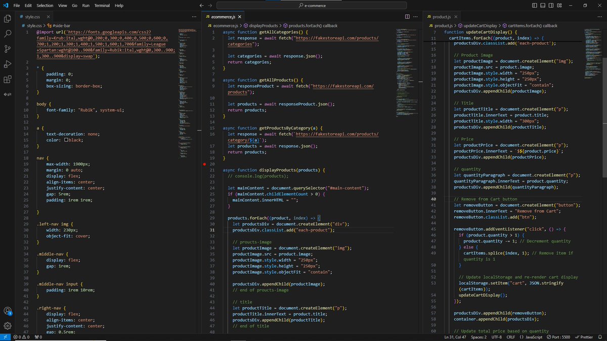Open the File menu
Viewport: 607px width, 341px height.
click(x=17, y=6)
